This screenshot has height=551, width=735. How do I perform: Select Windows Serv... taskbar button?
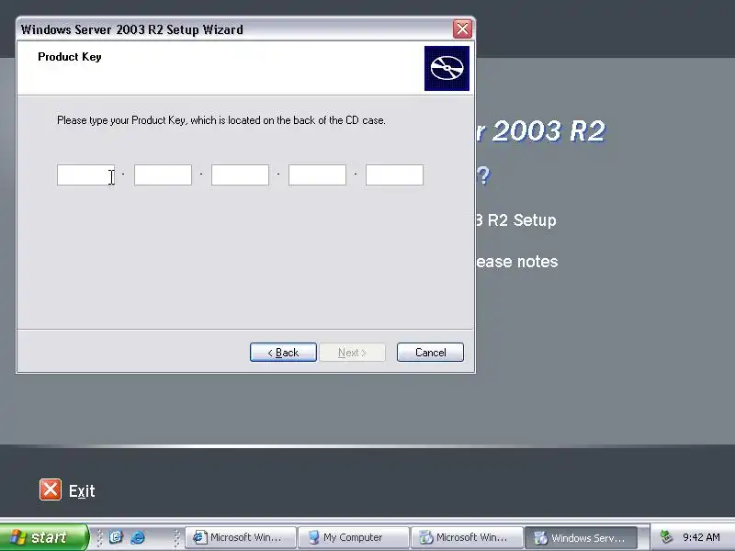(581, 537)
